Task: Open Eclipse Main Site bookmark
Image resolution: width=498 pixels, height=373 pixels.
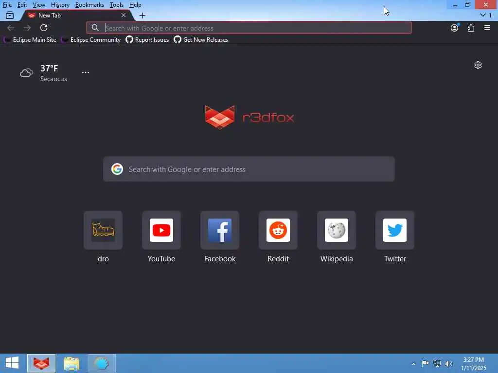Action: point(30,40)
